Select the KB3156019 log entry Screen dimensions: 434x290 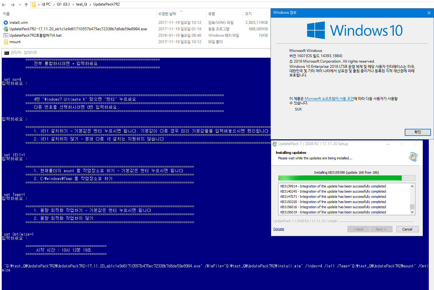pos(333,212)
